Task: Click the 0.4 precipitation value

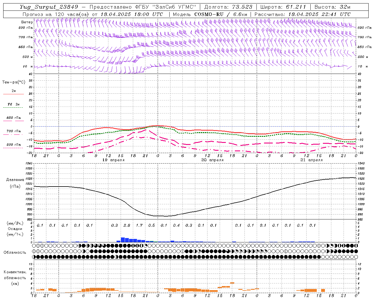Action: 176,226
